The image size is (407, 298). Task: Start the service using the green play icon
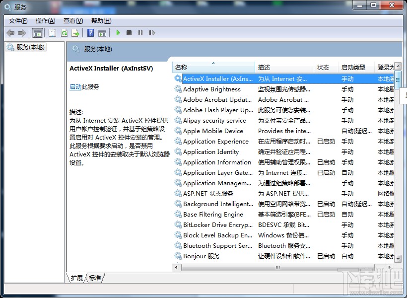coord(118,32)
